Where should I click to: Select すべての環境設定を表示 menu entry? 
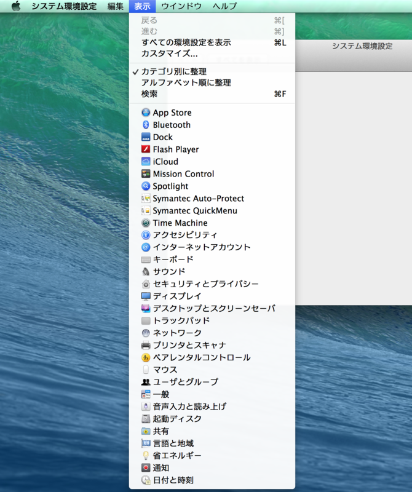tap(212, 42)
